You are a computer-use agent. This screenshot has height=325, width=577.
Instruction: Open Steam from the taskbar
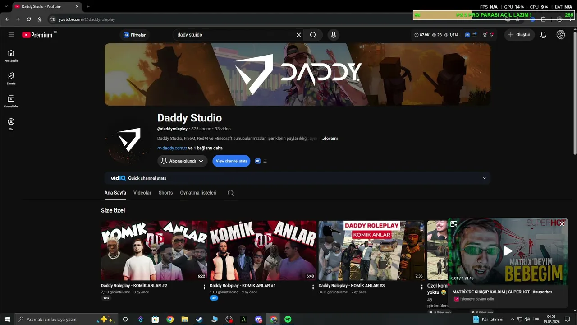(x=199, y=320)
